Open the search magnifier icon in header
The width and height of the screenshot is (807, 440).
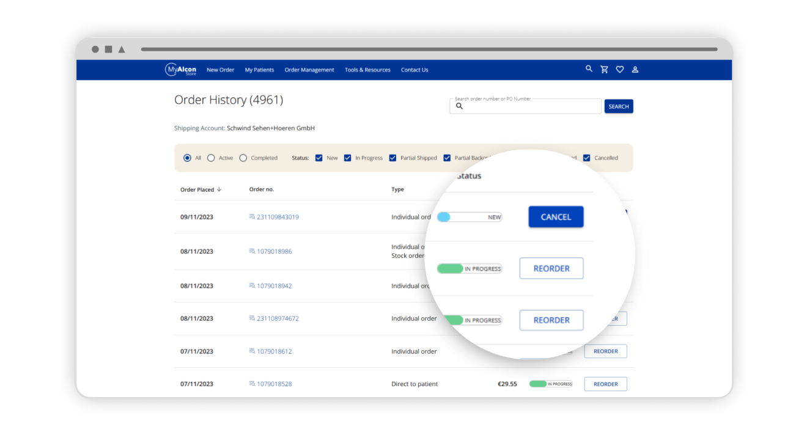[589, 69]
